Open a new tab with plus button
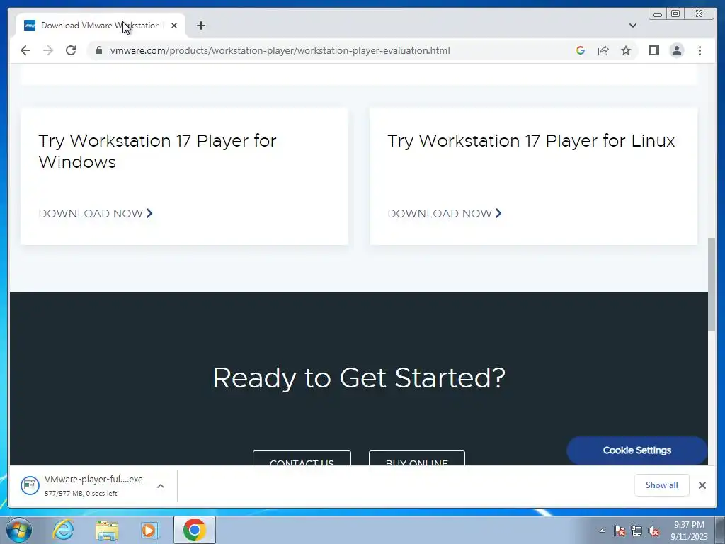The image size is (725, 544). point(200,25)
